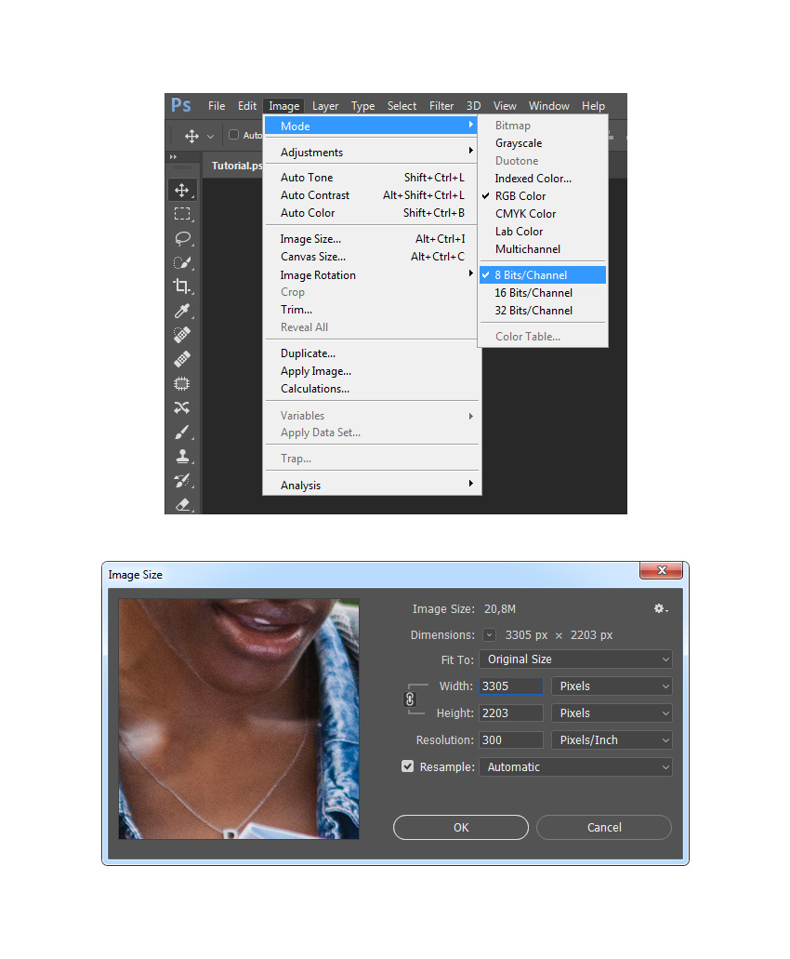Select the Move tool in the toolbar
The image size is (790, 959).
coord(182,190)
